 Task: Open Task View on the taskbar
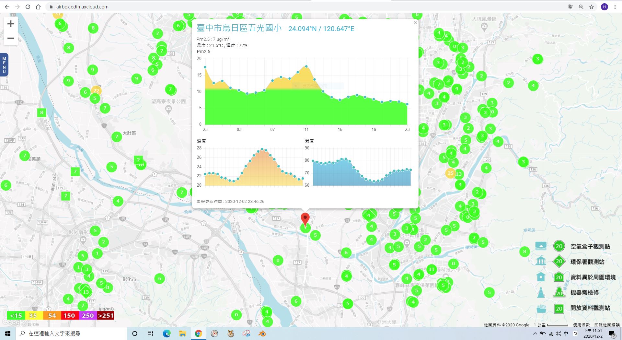(150, 334)
